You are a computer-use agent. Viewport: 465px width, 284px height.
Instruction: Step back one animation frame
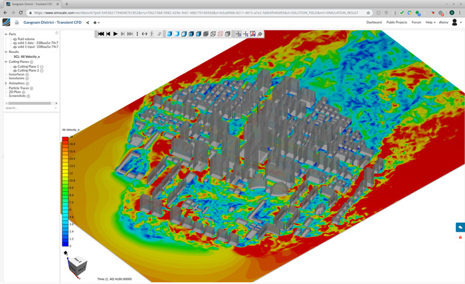108,34
